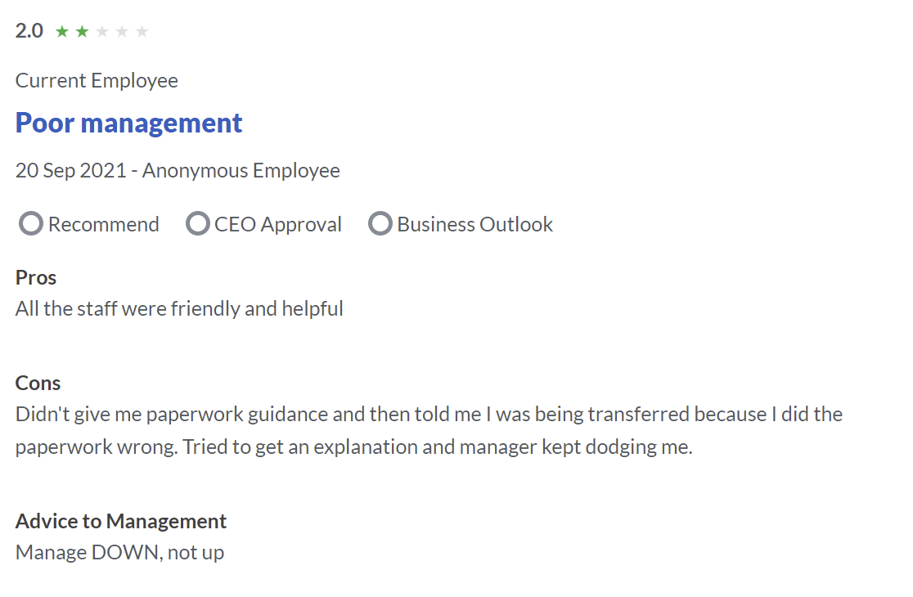Viewport: 913px width, 597px height.
Task: Click the 2.0 rating number
Action: point(29,31)
